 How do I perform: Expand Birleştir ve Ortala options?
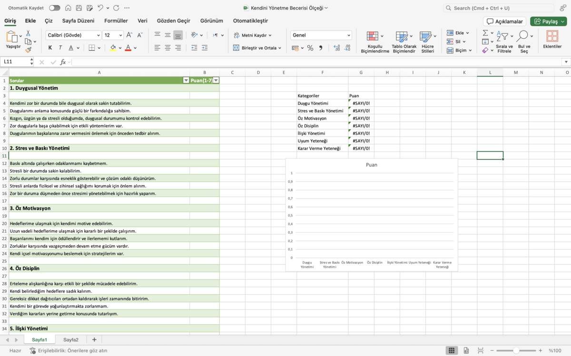pos(280,48)
